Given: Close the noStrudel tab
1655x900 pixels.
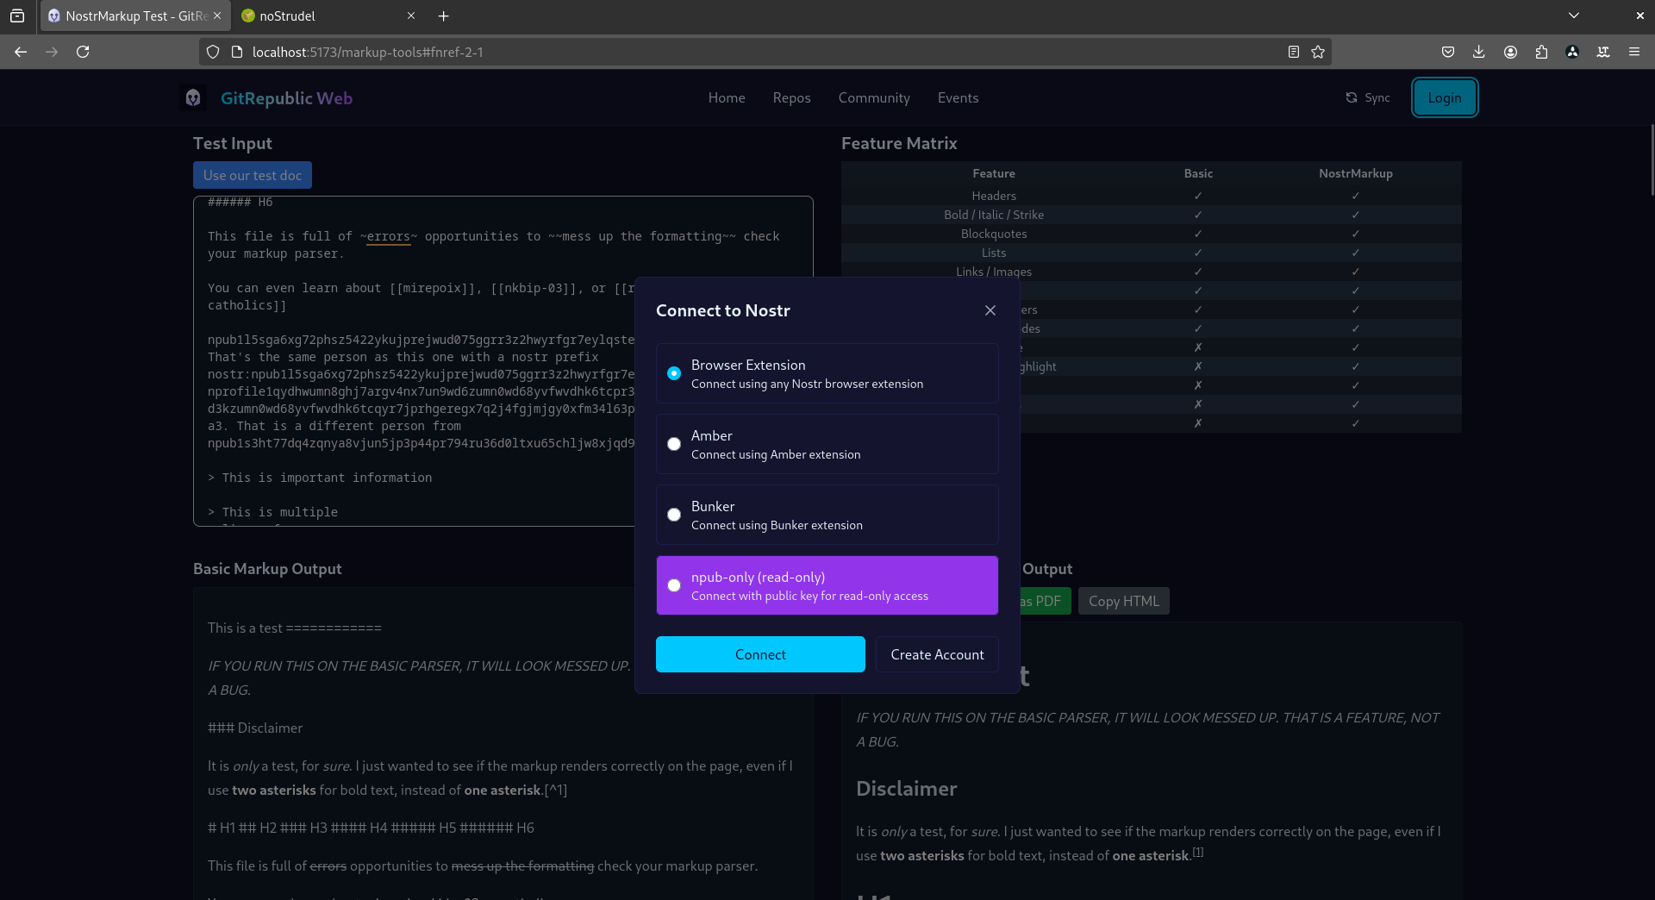Looking at the screenshot, I should (x=411, y=16).
